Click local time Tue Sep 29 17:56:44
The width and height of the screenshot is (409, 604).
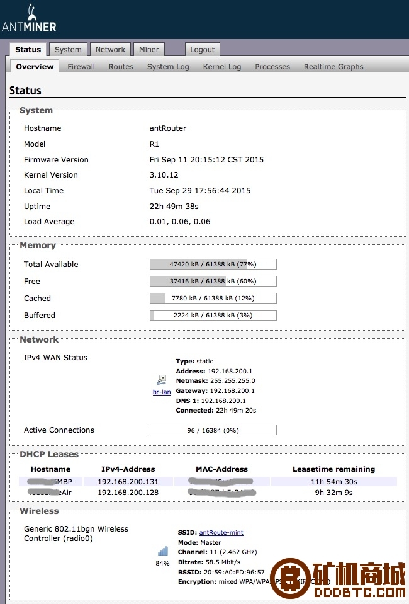pos(200,191)
